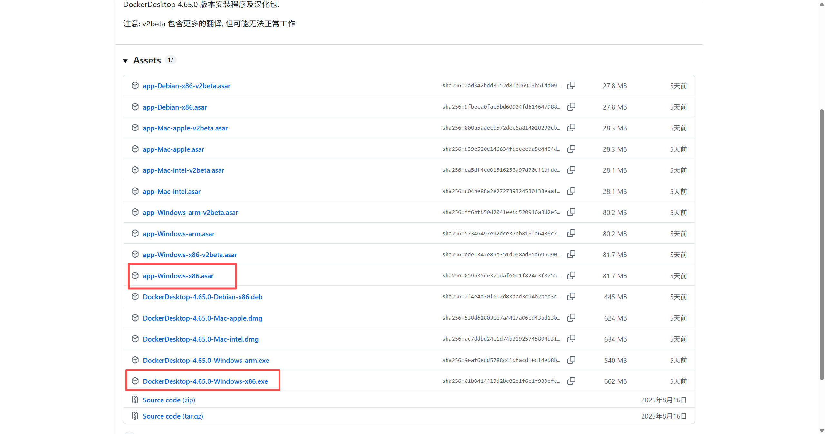
Task: Click zip file icon beside Source code (zip)
Action: pyautogui.click(x=135, y=400)
